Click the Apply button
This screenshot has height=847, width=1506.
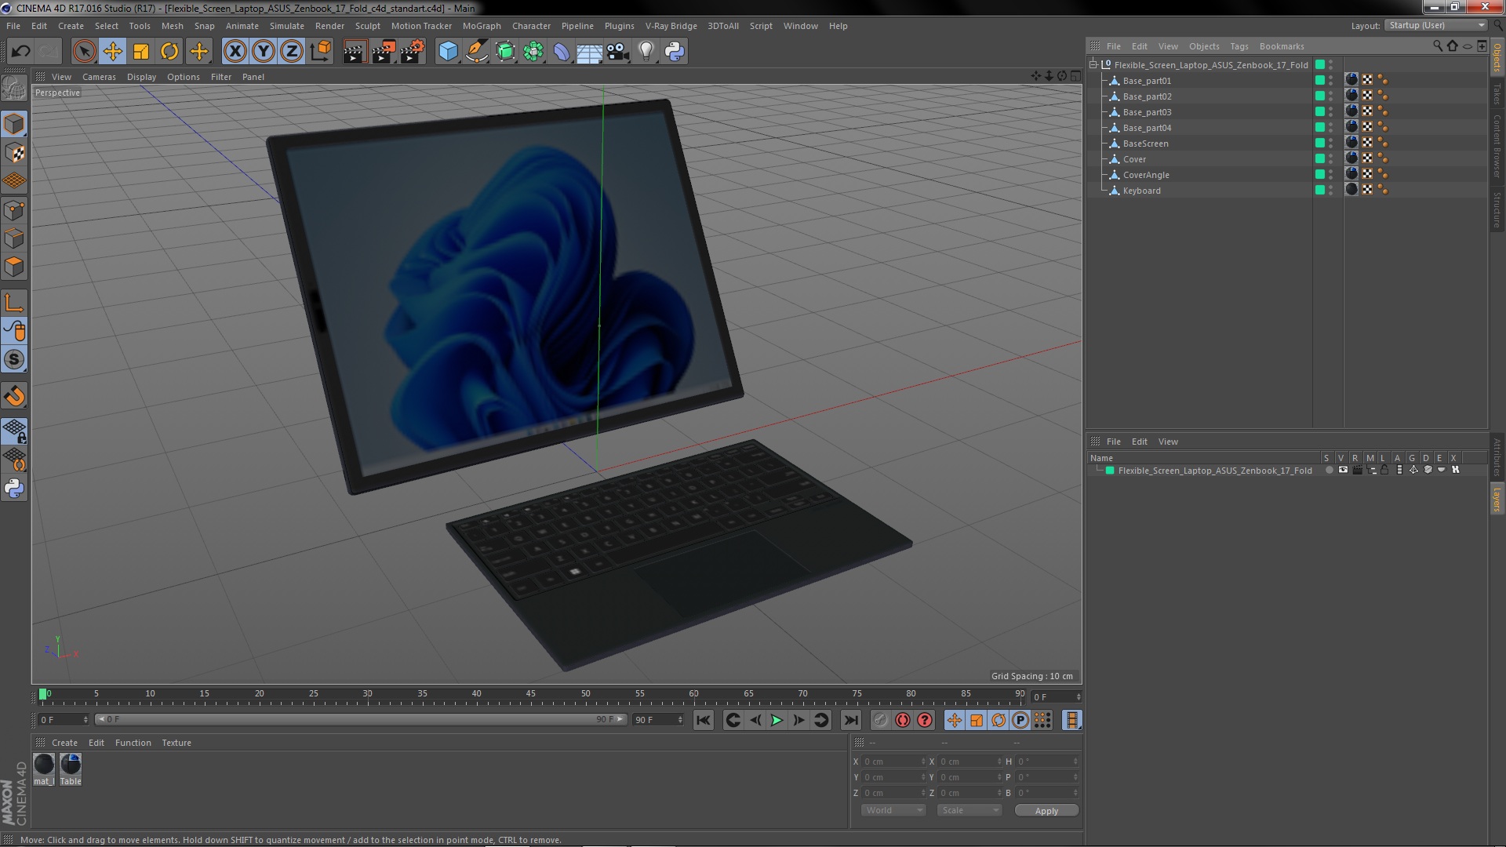(1046, 810)
